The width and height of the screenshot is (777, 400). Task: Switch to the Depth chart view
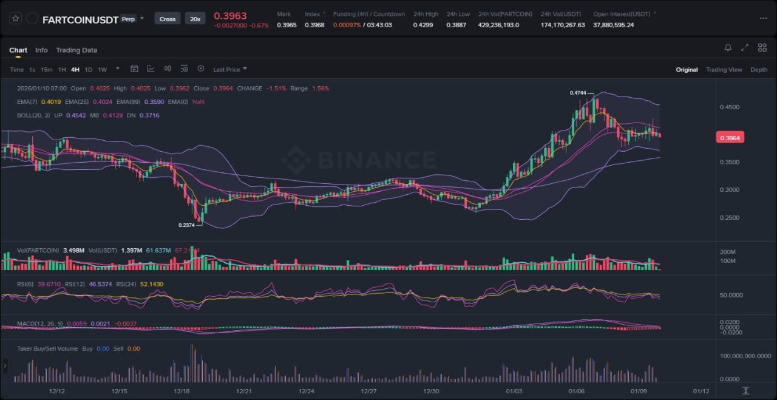click(759, 69)
